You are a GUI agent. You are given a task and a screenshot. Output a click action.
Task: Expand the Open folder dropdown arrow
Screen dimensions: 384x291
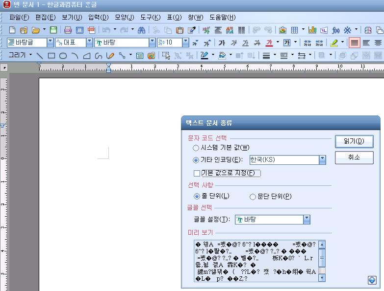pyautogui.click(x=44, y=29)
